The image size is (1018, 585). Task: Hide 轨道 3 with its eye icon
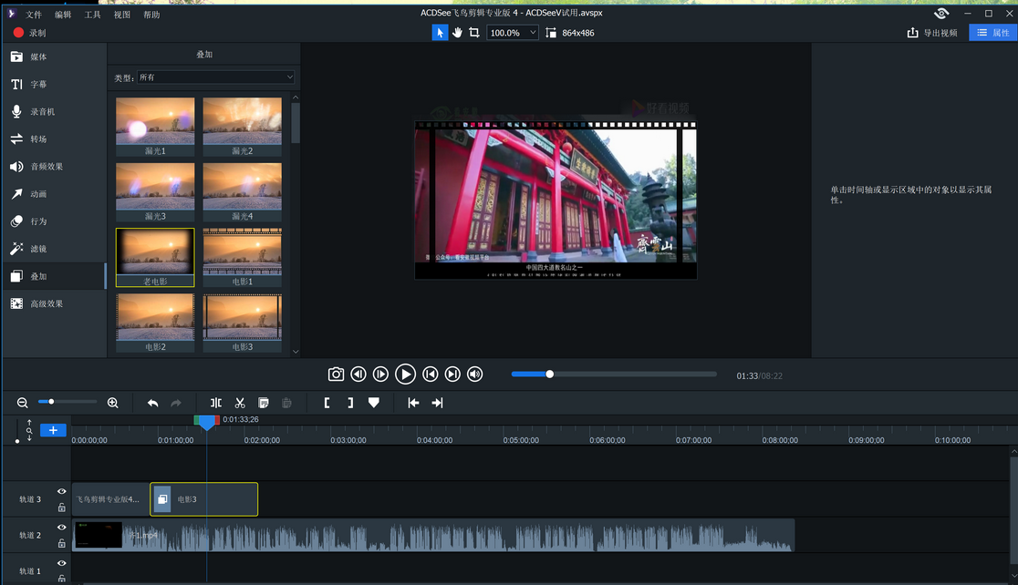(x=62, y=492)
